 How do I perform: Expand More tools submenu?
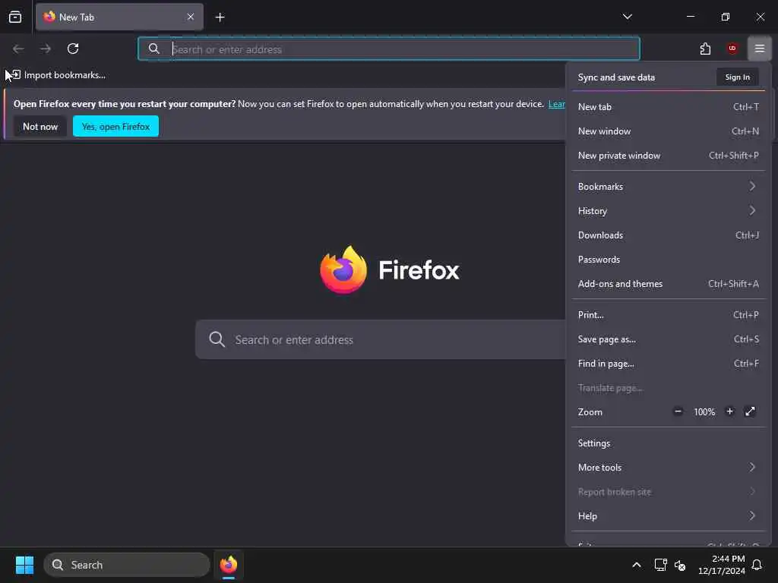coord(668,468)
